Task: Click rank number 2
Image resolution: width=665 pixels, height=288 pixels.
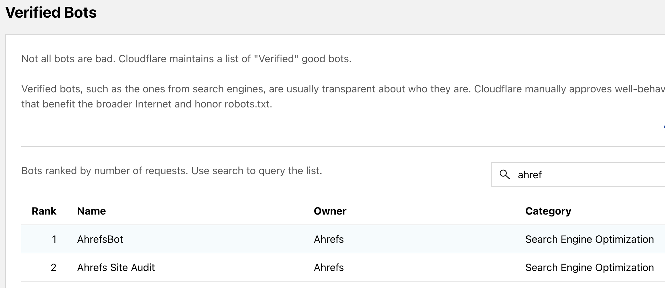Action: tap(54, 267)
